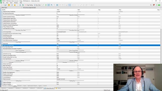Launch the IDE MetaEditor icon
The height and width of the screenshot is (91, 162).
12,5
